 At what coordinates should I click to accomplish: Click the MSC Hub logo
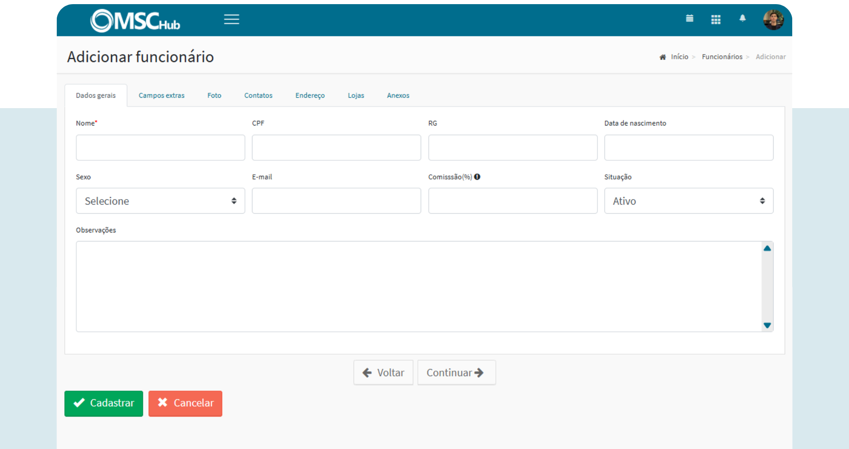pyautogui.click(x=135, y=21)
